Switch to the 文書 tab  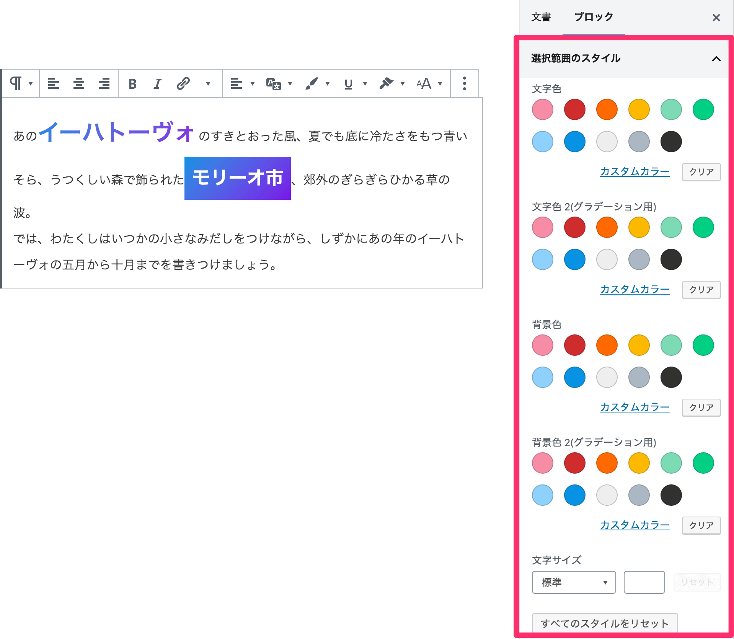[x=541, y=17]
